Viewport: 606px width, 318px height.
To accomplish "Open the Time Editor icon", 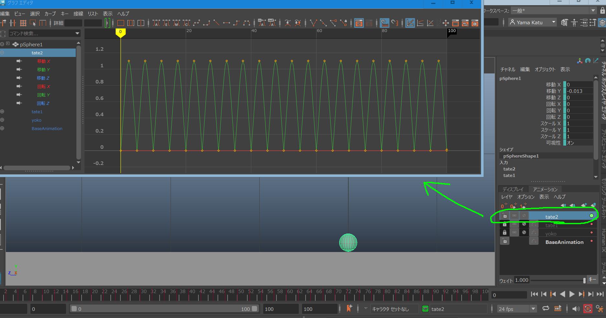I will tap(475, 23).
